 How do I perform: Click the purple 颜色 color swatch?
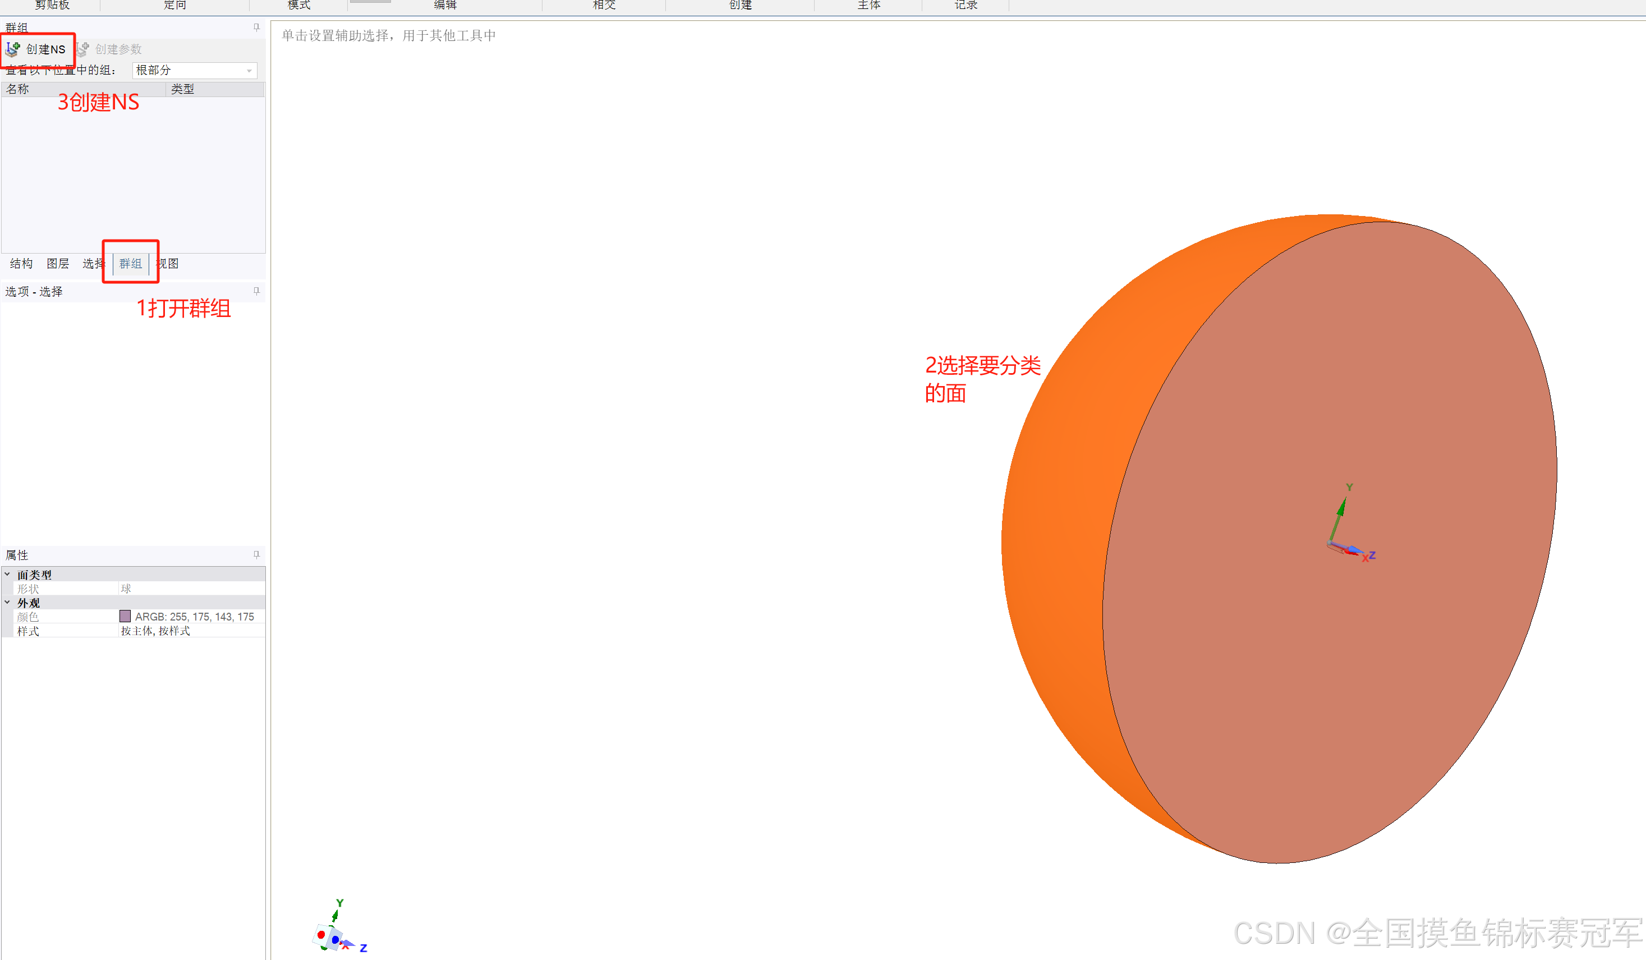pyautogui.click(x=126, y=617)
